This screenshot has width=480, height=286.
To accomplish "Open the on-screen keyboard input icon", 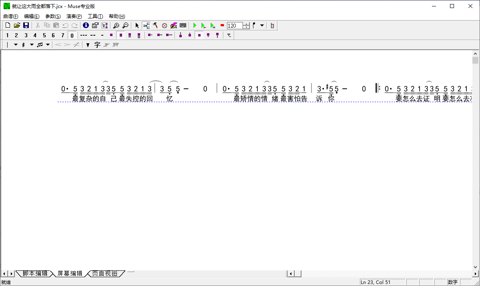I will coord(182,25).
